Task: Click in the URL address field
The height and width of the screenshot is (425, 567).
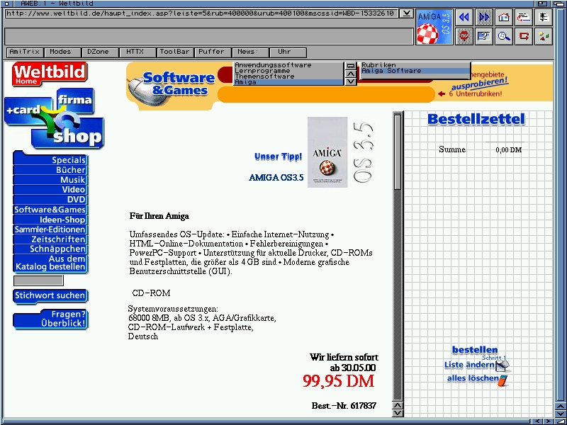Action: pyautogui.click(x=202, y=13)
